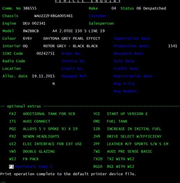The image size is (180, 183).
Task: Select the production date value 1541
Action: [x=173, y=46]
